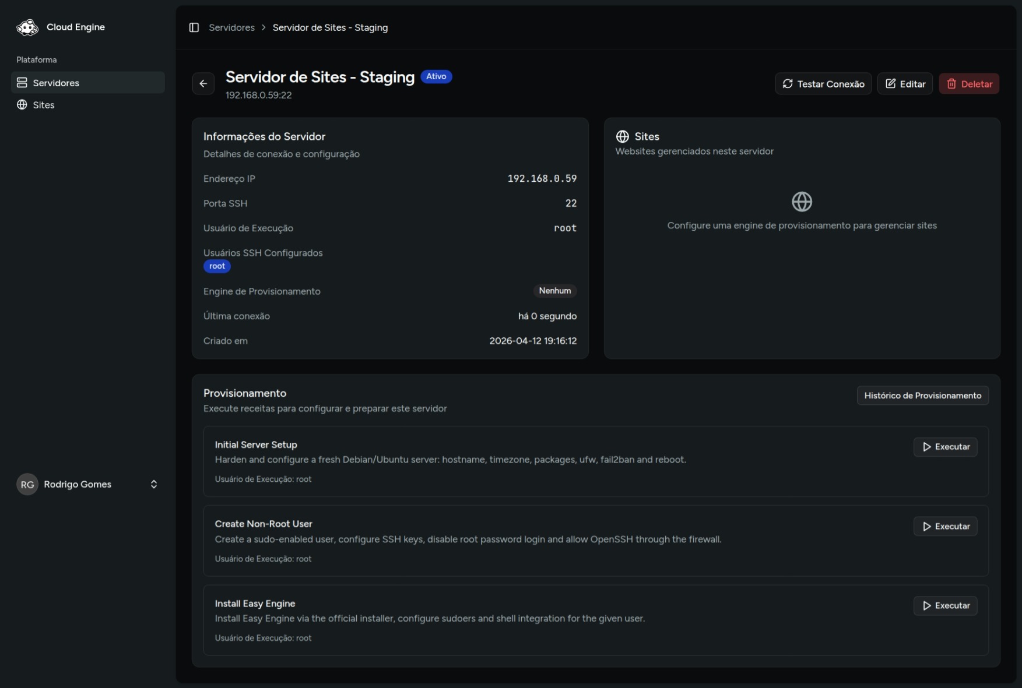Click the globe icon beside Sites heading
Viewport: 1022px width, 688px height.
point(622,136)
